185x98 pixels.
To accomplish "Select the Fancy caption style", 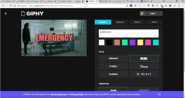I will coord(144,66).
